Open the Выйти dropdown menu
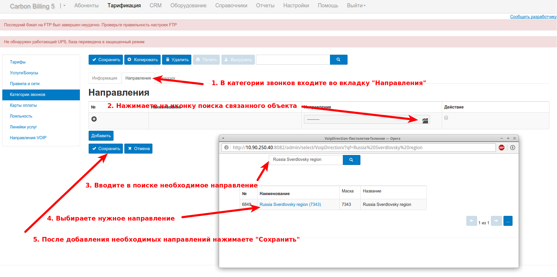This screenshot has height=277, width=557. click(x=356, y=6)
